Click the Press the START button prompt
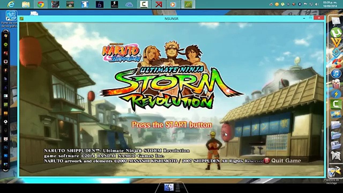Viewport: 343px width, 193px height. tap(172, 125)
